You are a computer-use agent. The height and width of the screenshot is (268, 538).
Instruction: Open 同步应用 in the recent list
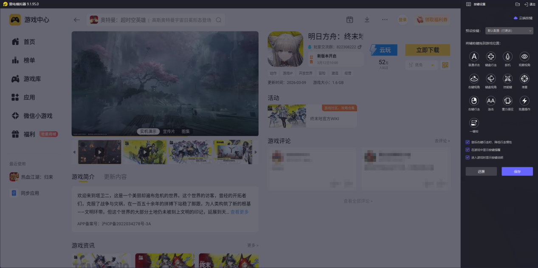tap(25, 193)
